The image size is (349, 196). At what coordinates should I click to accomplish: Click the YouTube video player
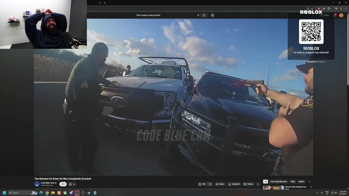point(173,97)
